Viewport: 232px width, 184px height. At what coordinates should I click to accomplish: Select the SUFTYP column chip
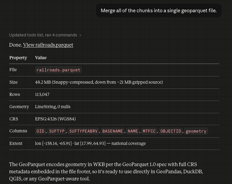(57, 131)
